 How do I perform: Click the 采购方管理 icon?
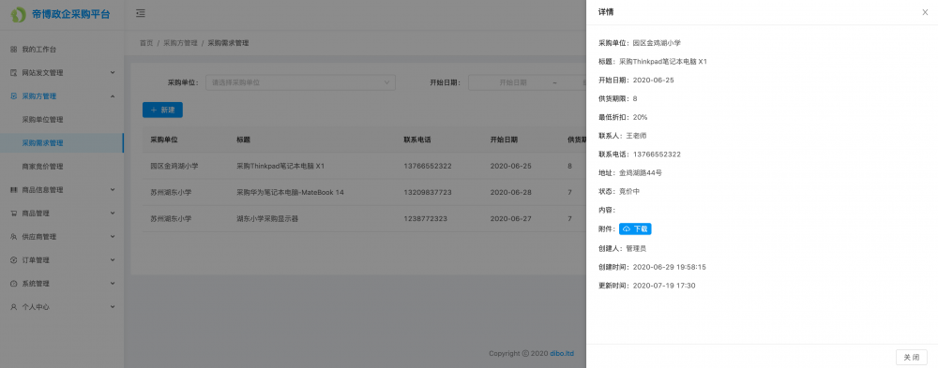click(14, 96)
